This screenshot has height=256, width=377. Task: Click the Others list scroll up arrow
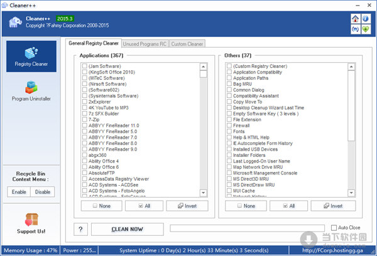tap(351, 67)
